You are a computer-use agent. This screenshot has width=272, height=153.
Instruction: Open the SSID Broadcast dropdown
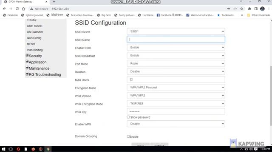(x=176, y=55)
